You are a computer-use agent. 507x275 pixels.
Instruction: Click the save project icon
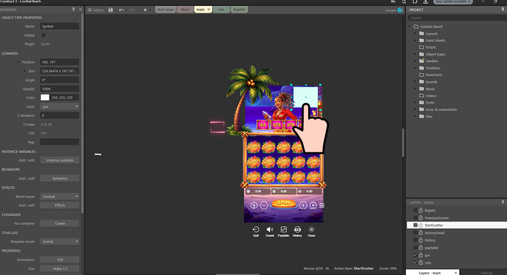110,10
